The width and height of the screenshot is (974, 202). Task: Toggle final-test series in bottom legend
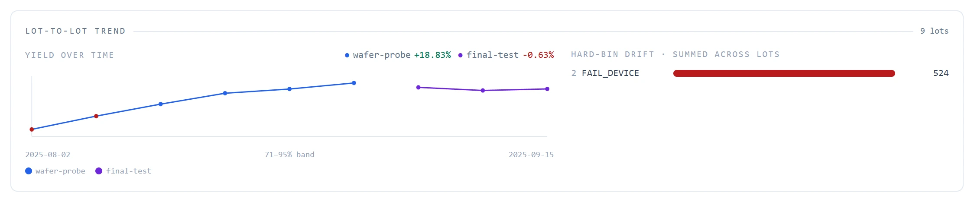(x=123, y=171)
